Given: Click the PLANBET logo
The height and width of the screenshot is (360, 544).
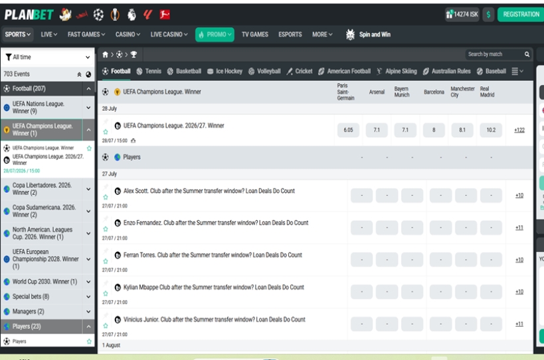Looking at the screenshot, I should pos(29,15).
